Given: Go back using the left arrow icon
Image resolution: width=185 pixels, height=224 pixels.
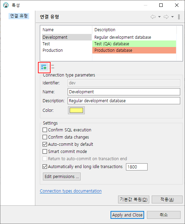Looking at the screenshot, I should [153, 17].
